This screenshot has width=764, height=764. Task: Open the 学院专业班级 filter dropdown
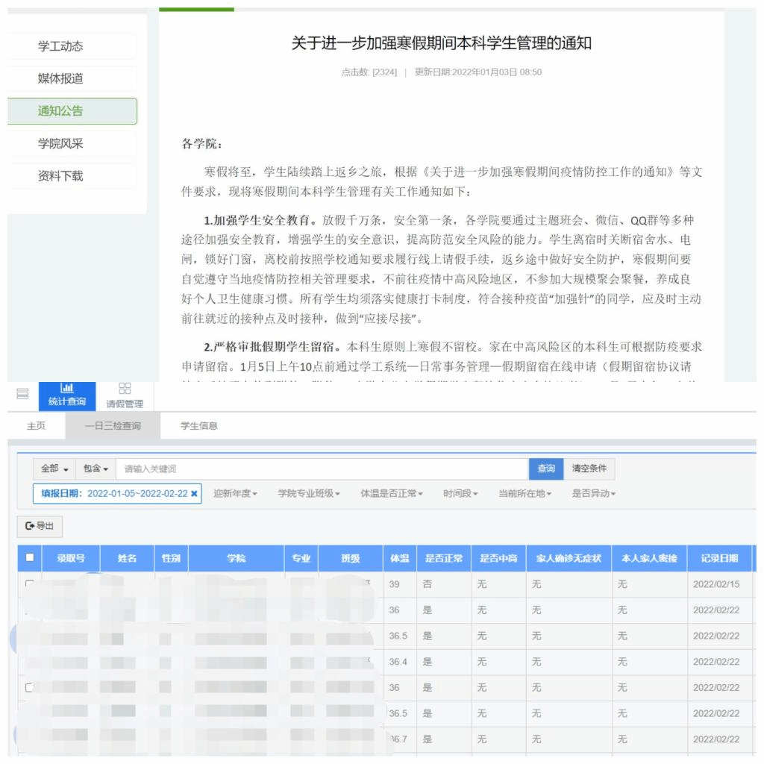click(x=309, y=494)
